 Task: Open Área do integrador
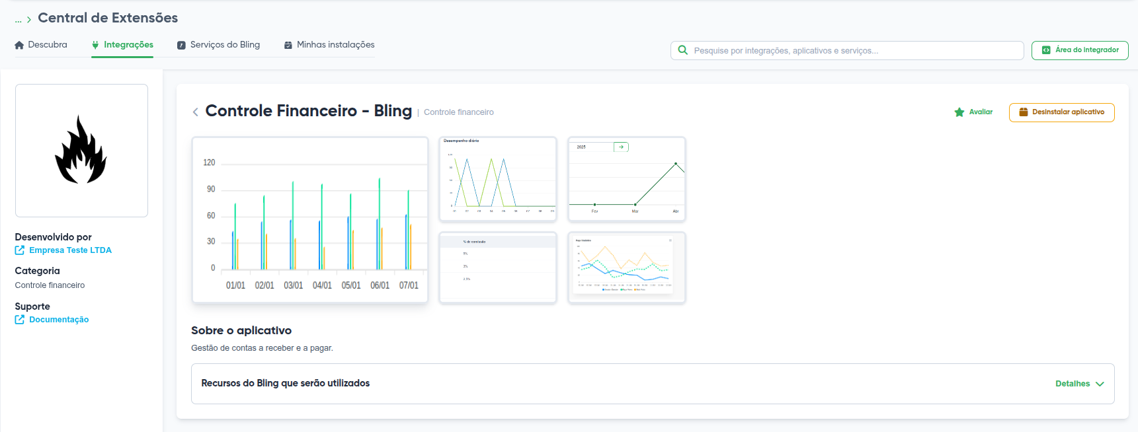[1080, 50]
